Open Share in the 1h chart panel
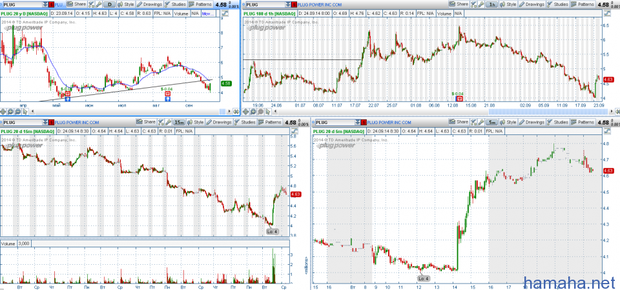This screenshot has width=620, height=290. [459, 5]
